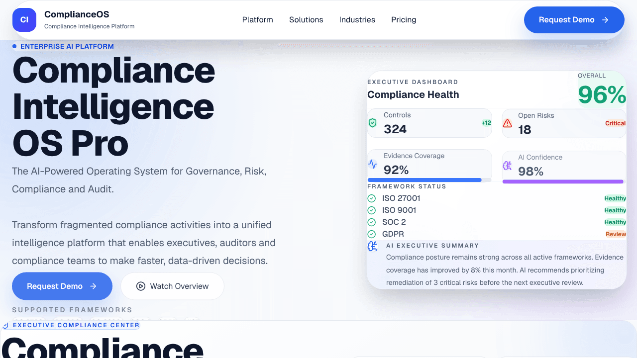The image size is (637, 358).
Task: Click the SOC 2 check icon
Action: 371,222
